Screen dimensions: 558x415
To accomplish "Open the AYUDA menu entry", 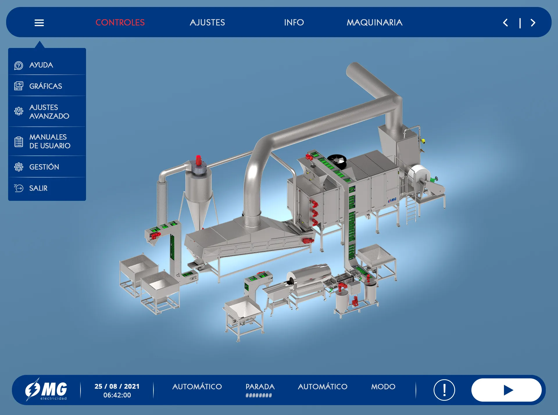I will click(47, 65).
